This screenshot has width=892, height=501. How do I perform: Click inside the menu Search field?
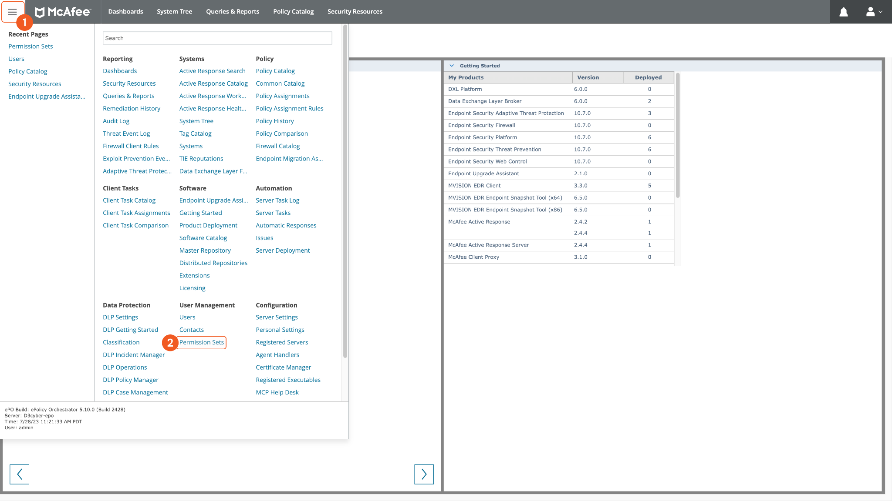click(217, 38)
